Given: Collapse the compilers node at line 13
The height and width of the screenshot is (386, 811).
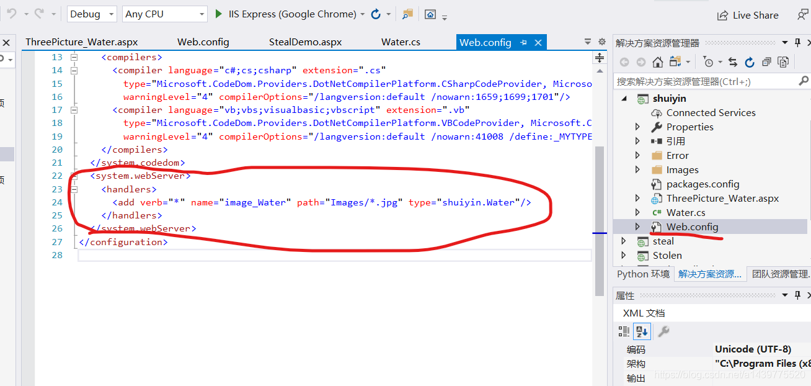Looking at the screenshot, I should pos(74,57).
